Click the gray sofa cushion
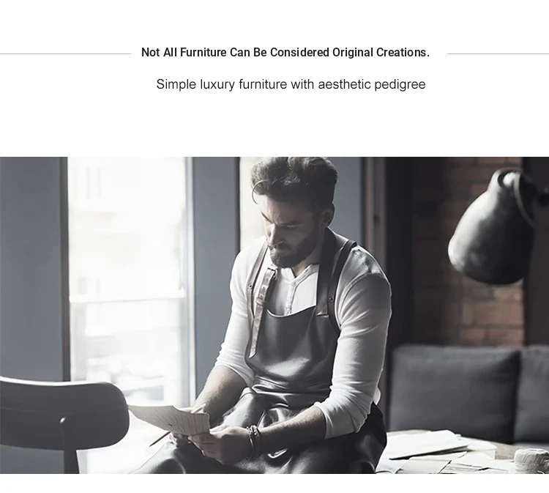 [x=455, y=389]
